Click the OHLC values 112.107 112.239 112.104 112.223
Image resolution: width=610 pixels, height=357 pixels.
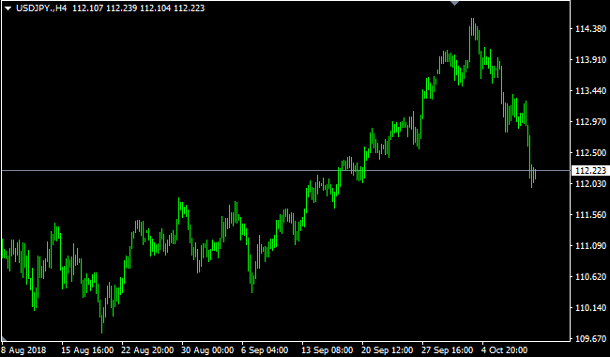point(139,8)
